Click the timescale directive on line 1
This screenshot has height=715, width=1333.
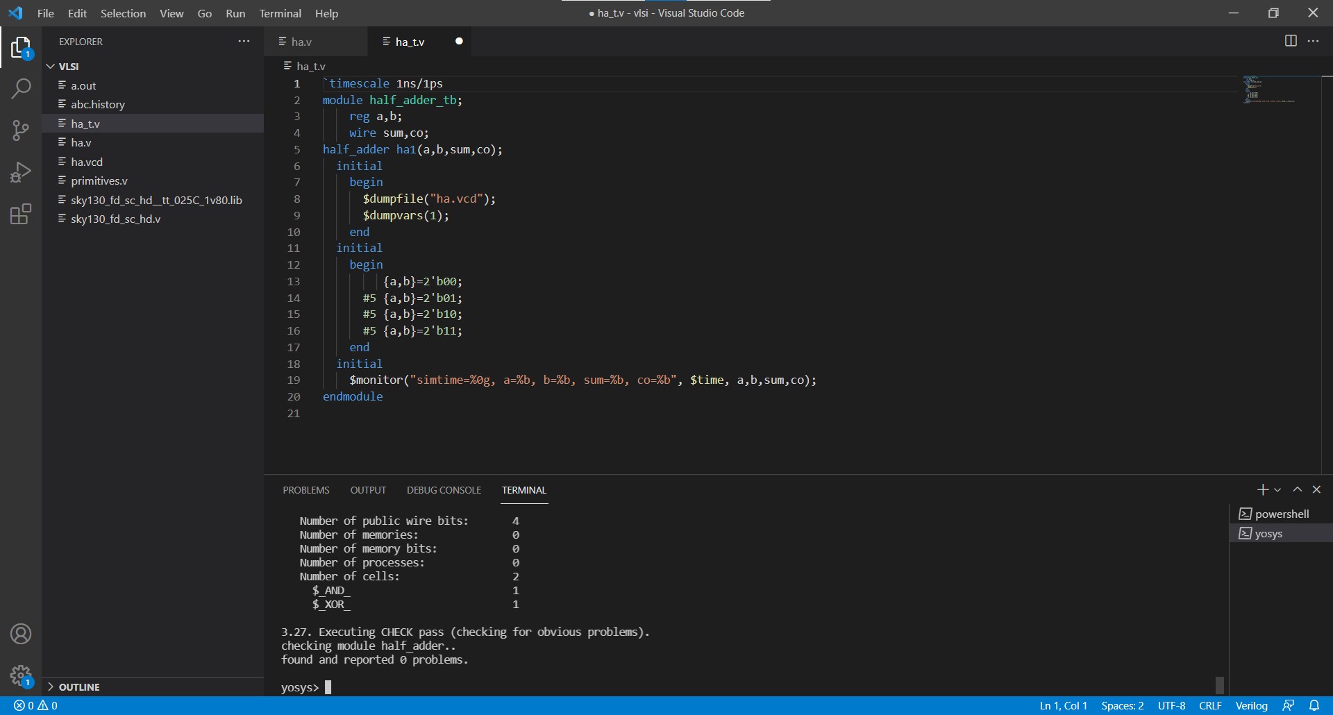(383, 83)
